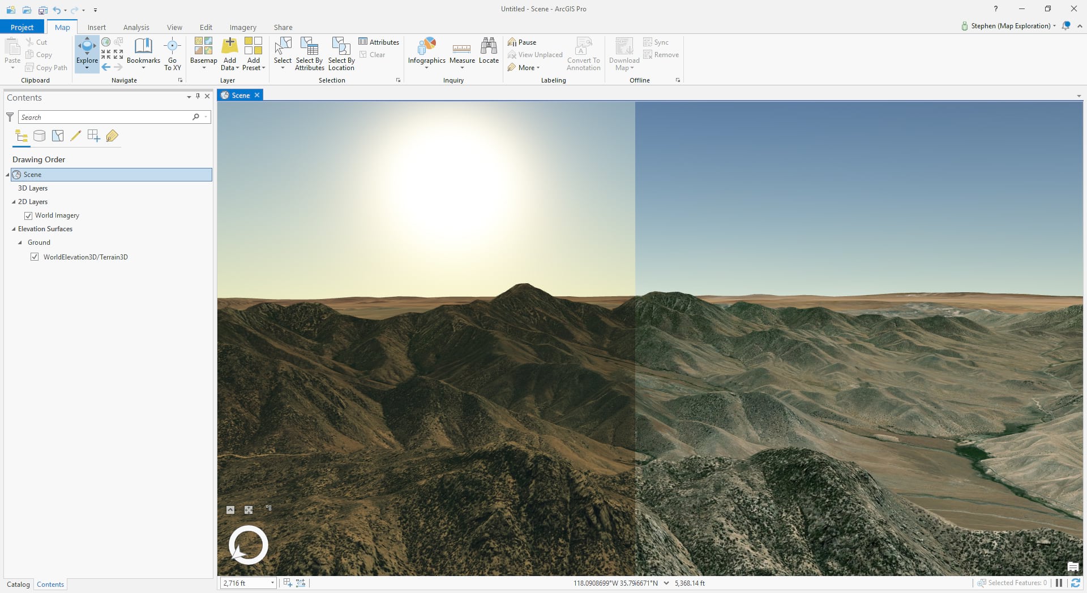This screenshot has width=1087, height=593.
Task: Collapse the Ground surface node
Action: 20,243
